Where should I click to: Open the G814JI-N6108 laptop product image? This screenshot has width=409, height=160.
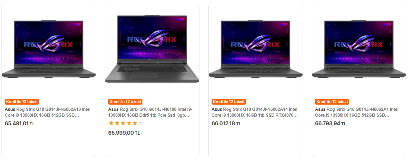point(152,49)
